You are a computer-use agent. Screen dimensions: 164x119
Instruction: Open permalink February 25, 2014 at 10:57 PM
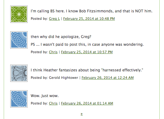click(x=87, y=52)
